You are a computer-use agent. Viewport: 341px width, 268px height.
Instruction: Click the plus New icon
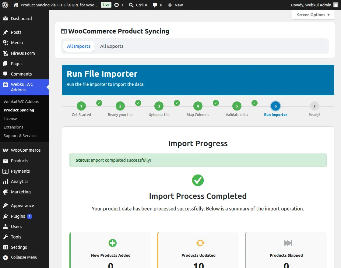pos(170,5)
